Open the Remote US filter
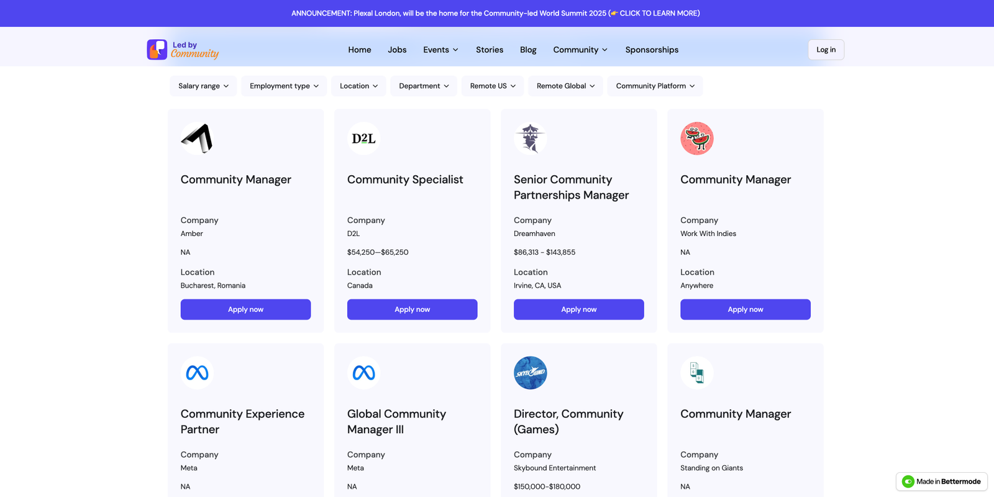 [x=493, y=86]
